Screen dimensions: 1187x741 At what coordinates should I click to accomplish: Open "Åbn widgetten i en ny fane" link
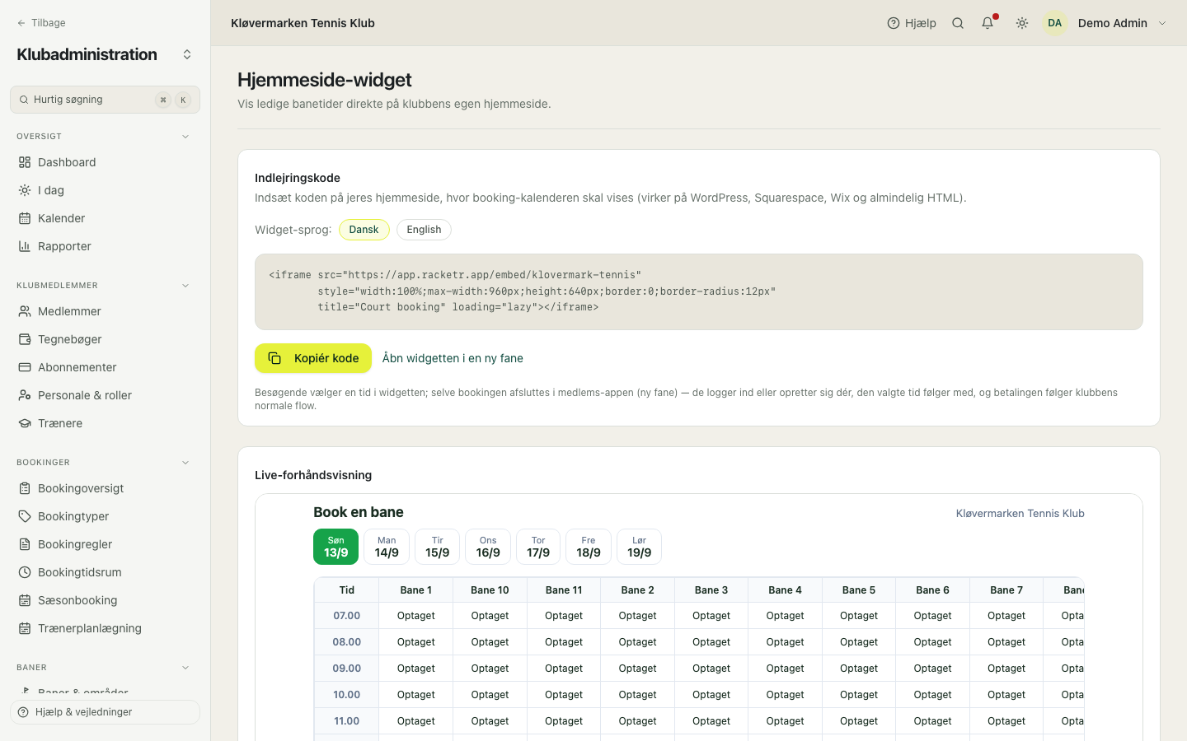pos(453,358)
